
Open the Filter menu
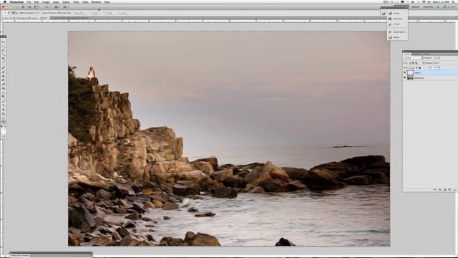tap(76, 1)
